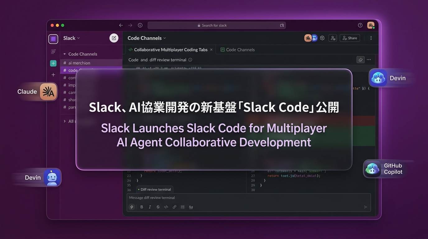Go forward with the right arrow
The width and height of the screenshot is (428, 239).
[130, 25]
